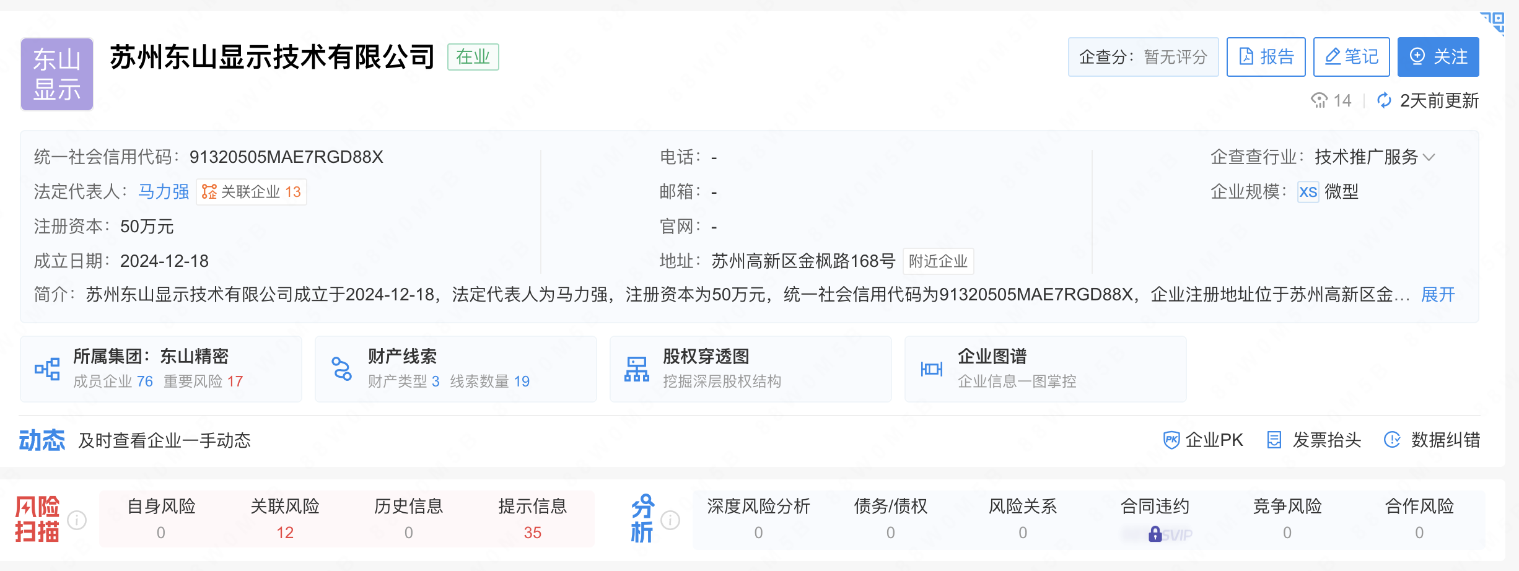The width and height of the screenshot is (1519, 571).
Task: Open legal representative 马力强 profile link
Action: point(164,192)
